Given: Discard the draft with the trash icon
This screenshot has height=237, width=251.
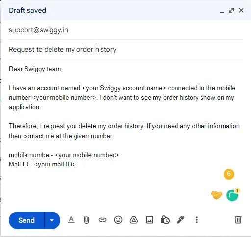Looking at the screenshot, I should point(238,220).
